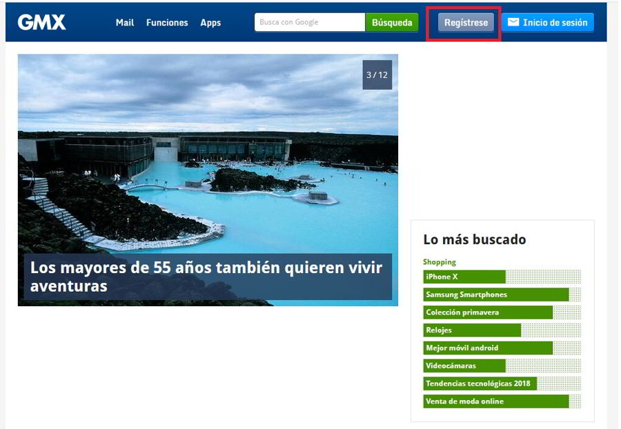Open the Funciones menu item
The width and height of the screenshot is (621, 429).
(x=167, y=23)
